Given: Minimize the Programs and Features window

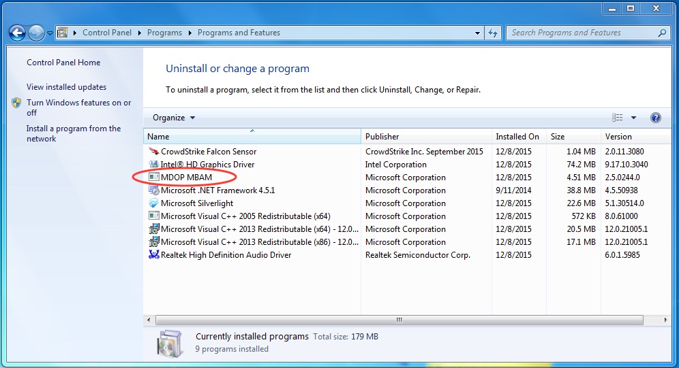Looking at the screenshot, I should [612, 8].
